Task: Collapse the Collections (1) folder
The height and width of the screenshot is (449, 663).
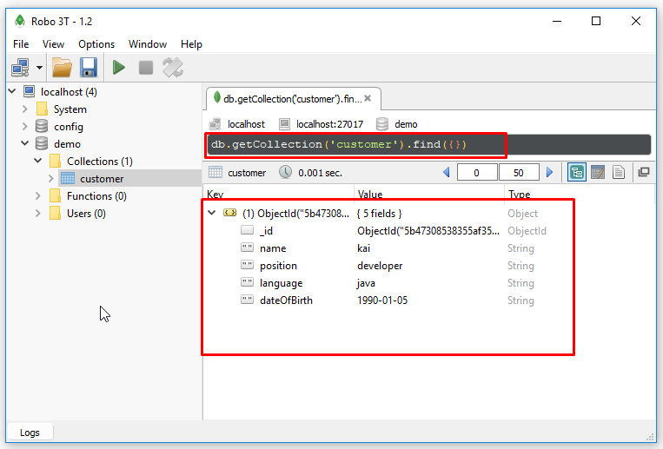Action: (38, 161)
